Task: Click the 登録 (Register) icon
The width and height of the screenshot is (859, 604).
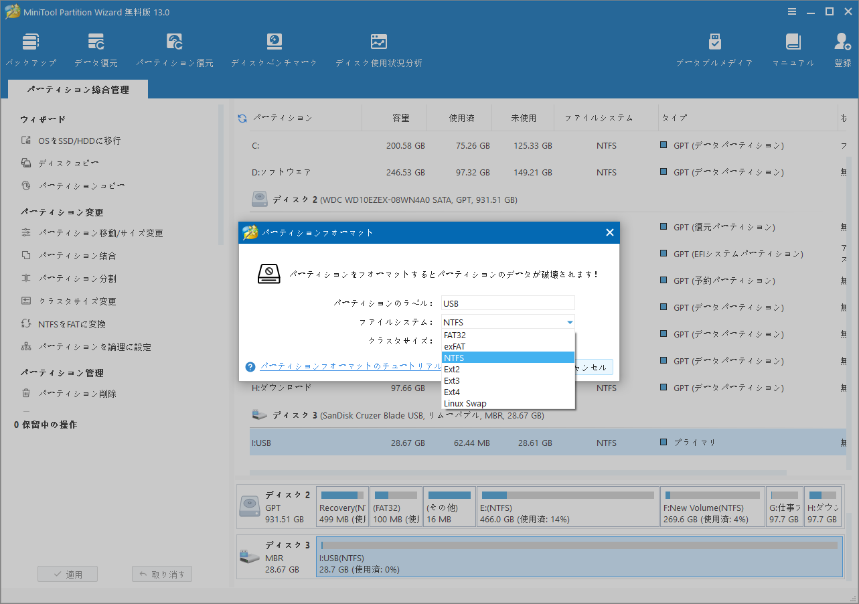Action: [842, 48]
